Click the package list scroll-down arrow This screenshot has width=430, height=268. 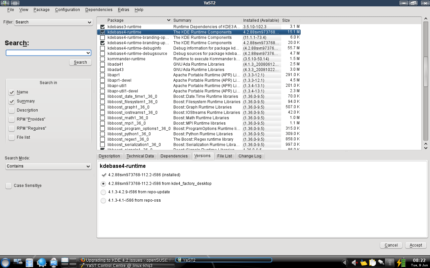tap(426, 148)
